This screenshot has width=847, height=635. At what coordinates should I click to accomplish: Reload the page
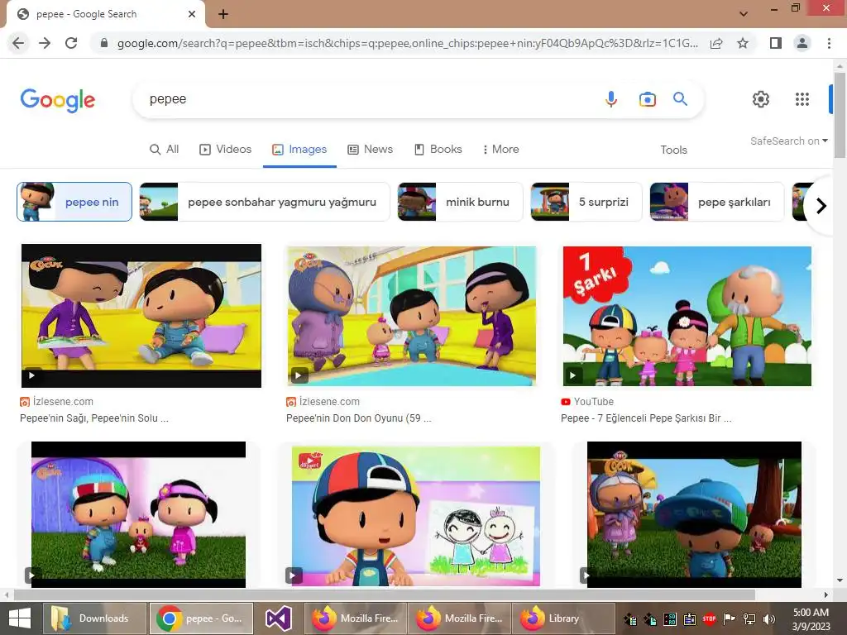(x=71, y=43)
